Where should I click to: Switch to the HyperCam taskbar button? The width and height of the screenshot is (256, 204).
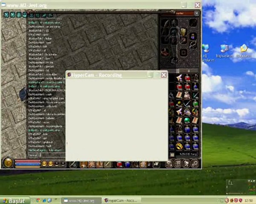click(121, 200)
